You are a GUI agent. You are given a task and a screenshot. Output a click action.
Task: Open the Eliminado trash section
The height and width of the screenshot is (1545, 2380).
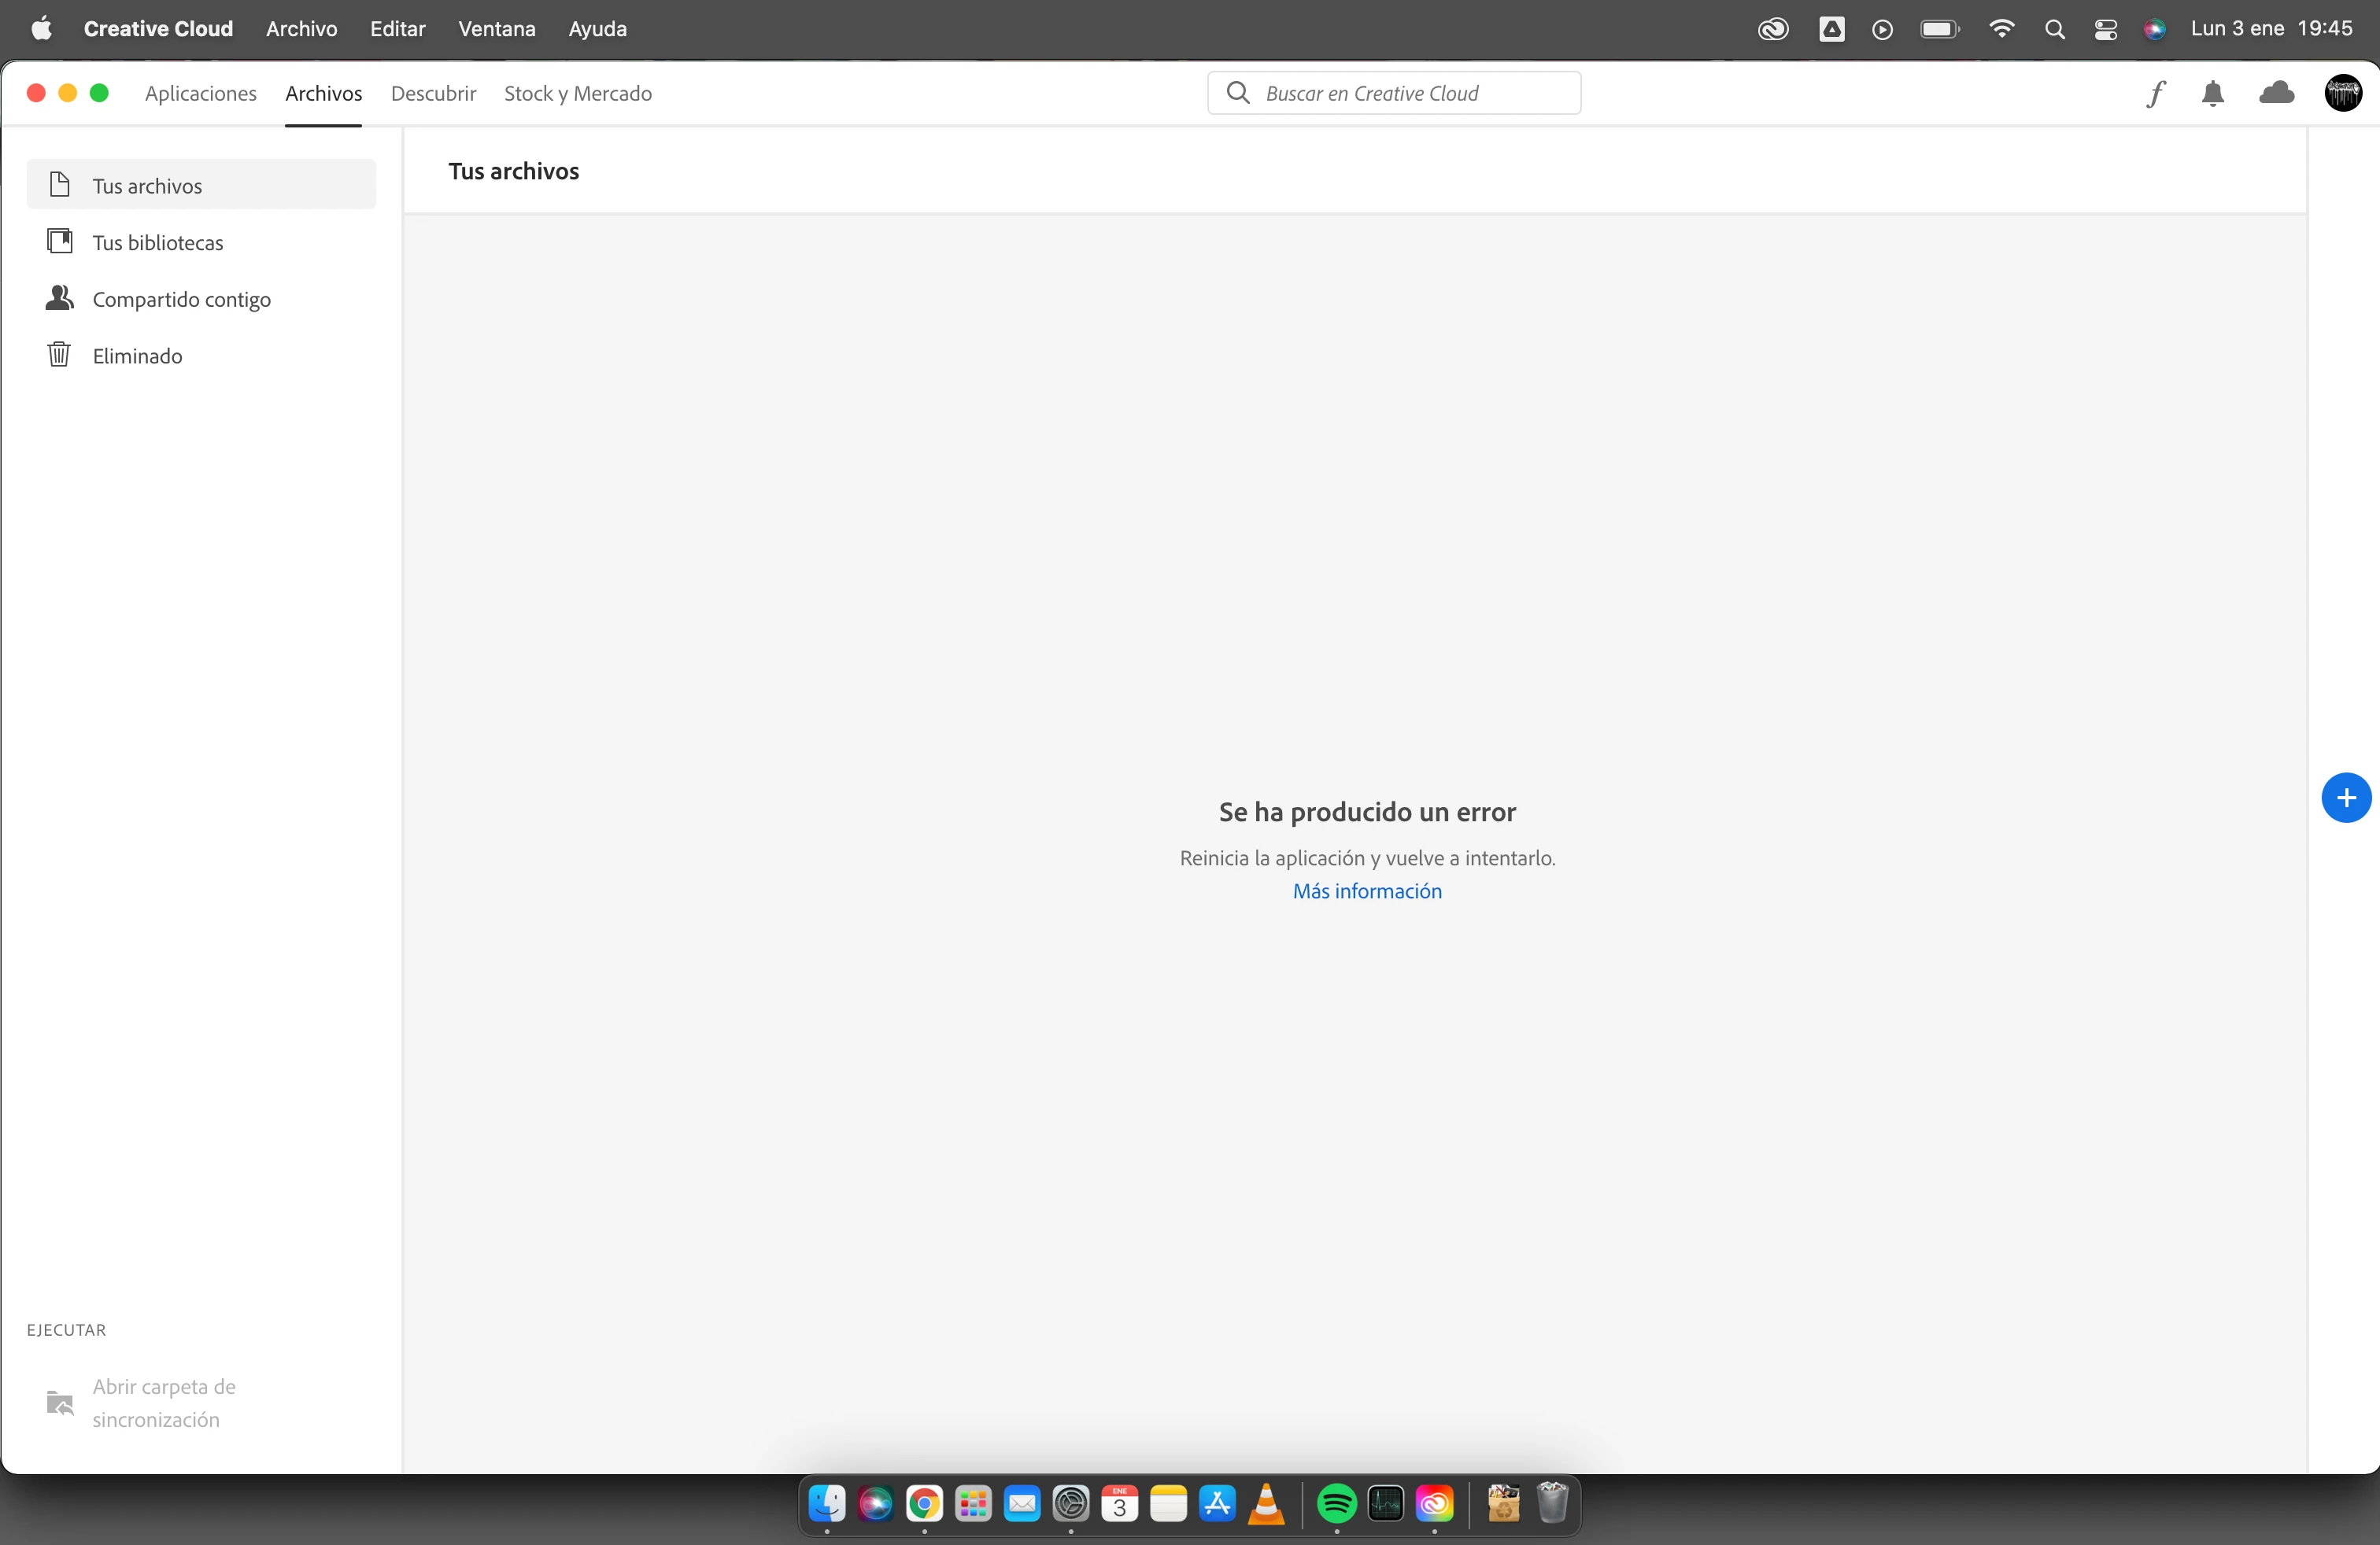point(137,356)
